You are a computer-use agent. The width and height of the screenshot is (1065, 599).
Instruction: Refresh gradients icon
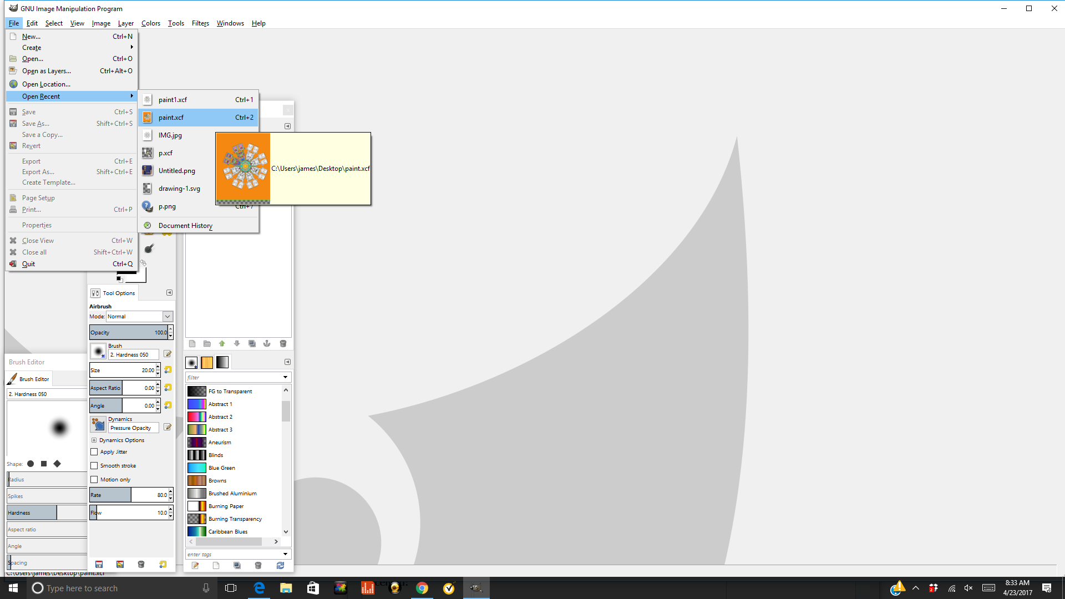280,566
